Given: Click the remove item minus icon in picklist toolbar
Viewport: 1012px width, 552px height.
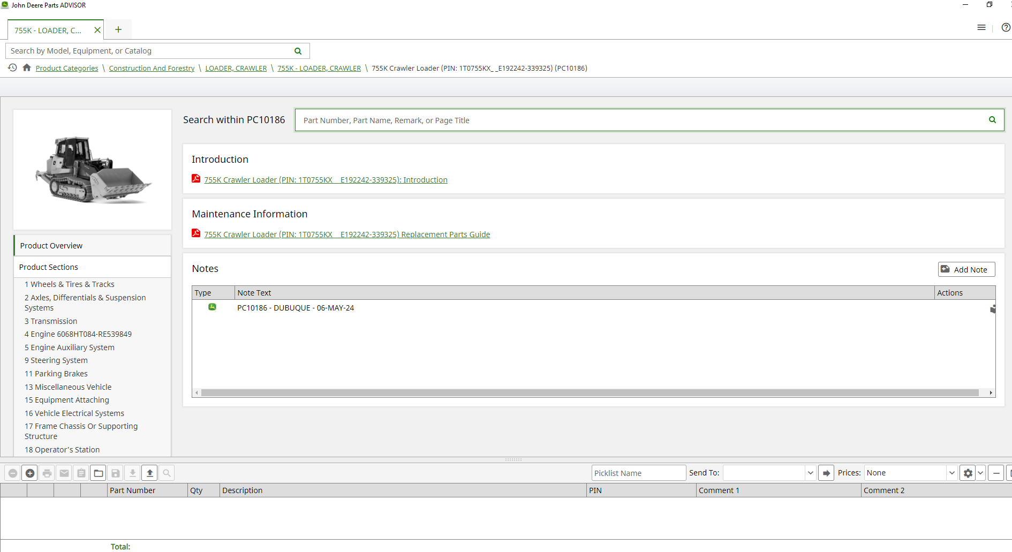Looking at the screenshot, I should point(13,473).
